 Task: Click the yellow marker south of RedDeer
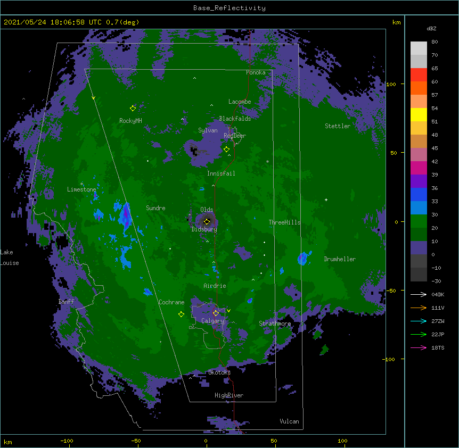pyautogui.click(x=226, y=150)
